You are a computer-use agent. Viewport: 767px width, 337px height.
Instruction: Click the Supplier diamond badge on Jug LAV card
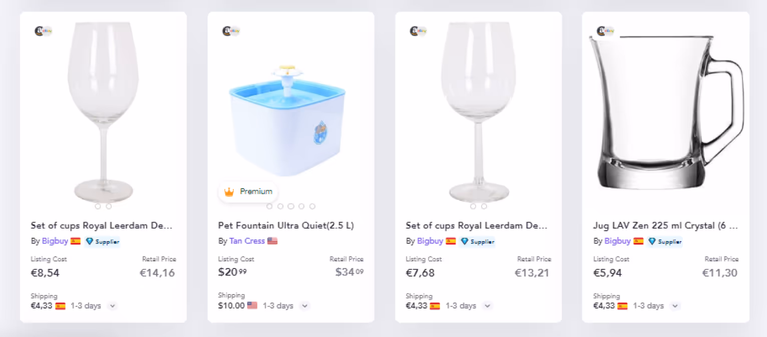665,241
